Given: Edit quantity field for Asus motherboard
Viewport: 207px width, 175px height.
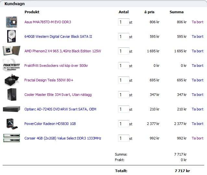Looking at the screenshot, I should coord(123,22).
